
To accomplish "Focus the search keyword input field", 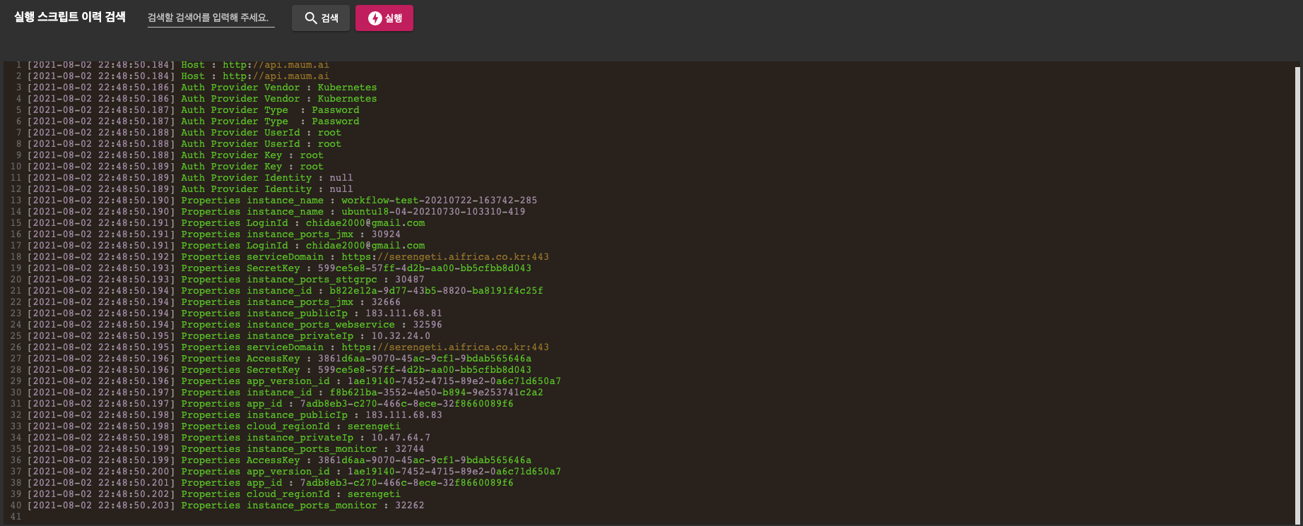I will point(211,18).
